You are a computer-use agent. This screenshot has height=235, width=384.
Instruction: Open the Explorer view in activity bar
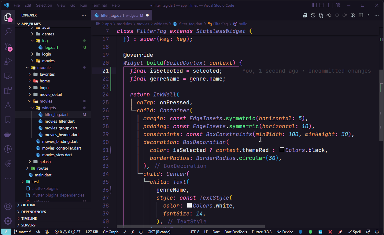tap(8, 17)
